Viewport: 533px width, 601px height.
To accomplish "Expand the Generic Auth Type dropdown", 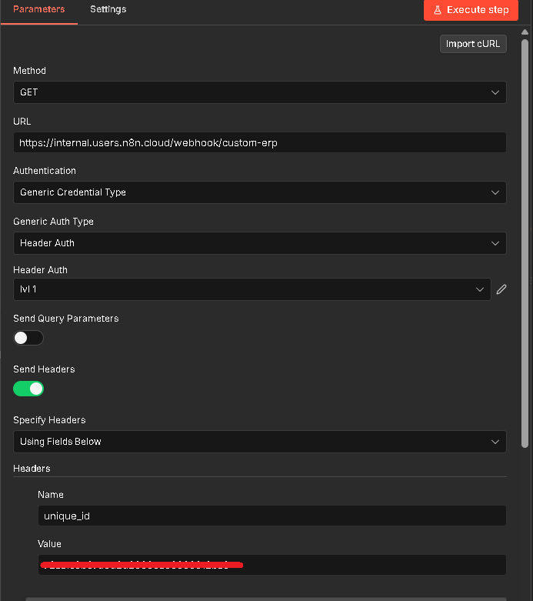I will (x=259, y=243).
